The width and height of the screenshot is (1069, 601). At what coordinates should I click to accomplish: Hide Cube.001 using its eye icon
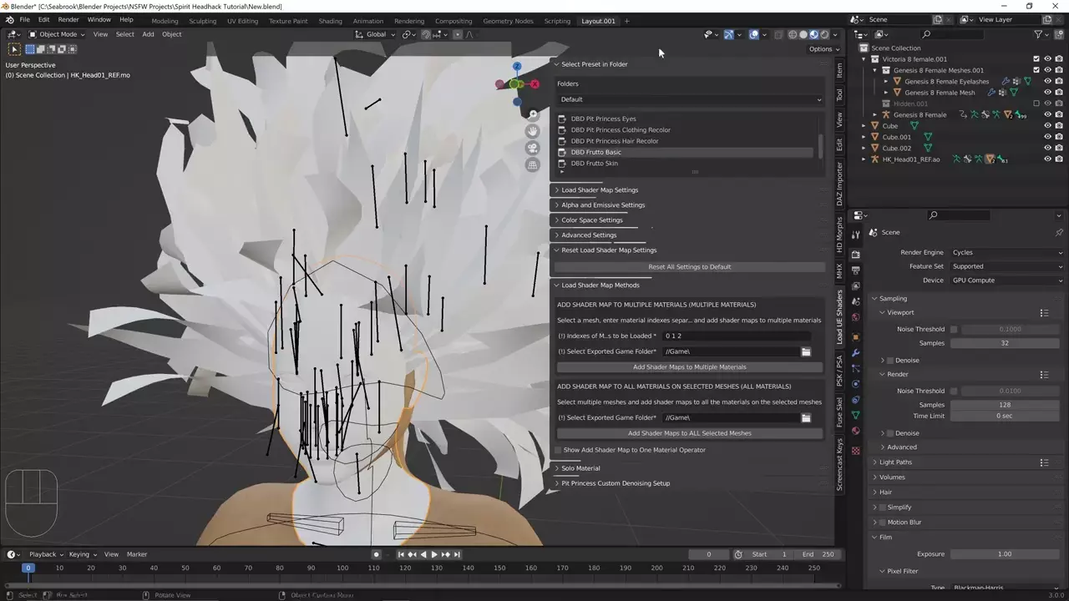1047,137
